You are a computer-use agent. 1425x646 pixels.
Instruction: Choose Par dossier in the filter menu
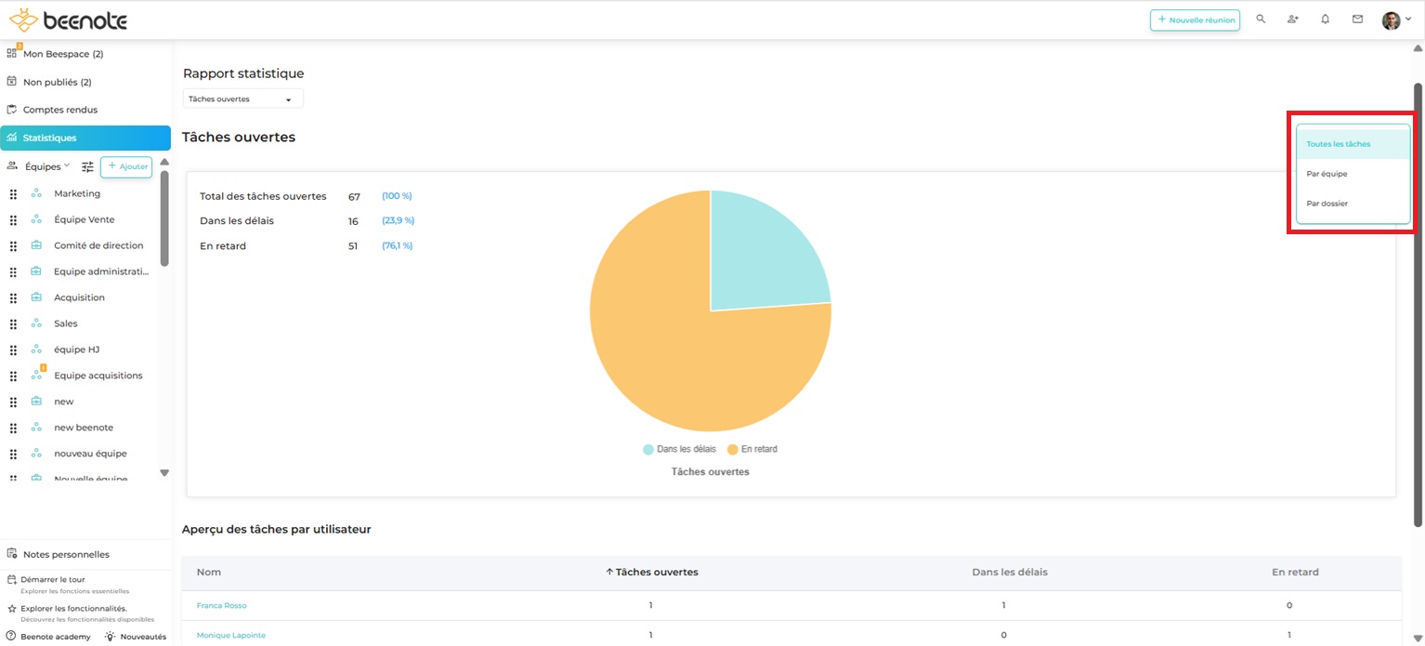(1327, 204)
